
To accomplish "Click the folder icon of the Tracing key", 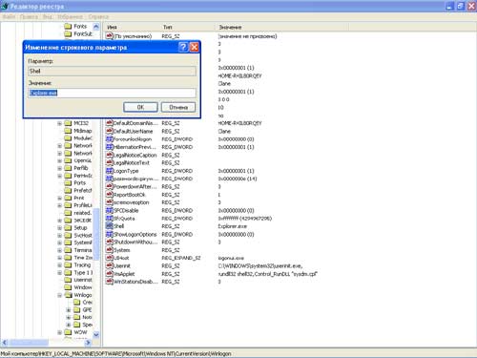I will coord(68,265).
